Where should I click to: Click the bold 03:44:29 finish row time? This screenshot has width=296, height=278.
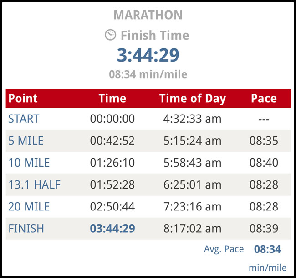pos(112,229)
